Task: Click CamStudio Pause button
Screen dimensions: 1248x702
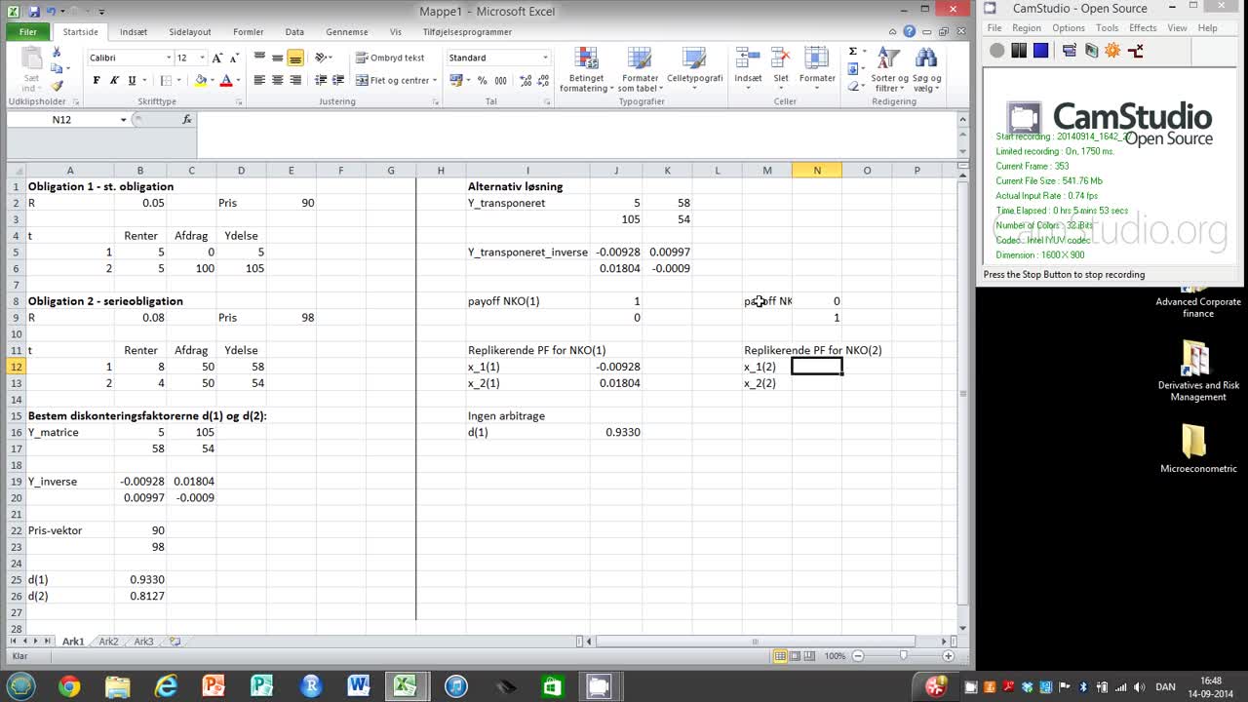Action: [x=1019, y=51]
